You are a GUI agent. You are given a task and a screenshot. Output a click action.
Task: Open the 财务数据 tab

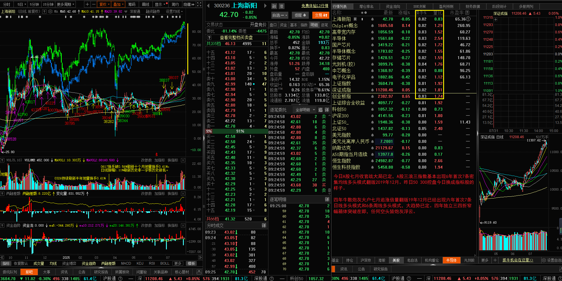click(x=472, y=6)
